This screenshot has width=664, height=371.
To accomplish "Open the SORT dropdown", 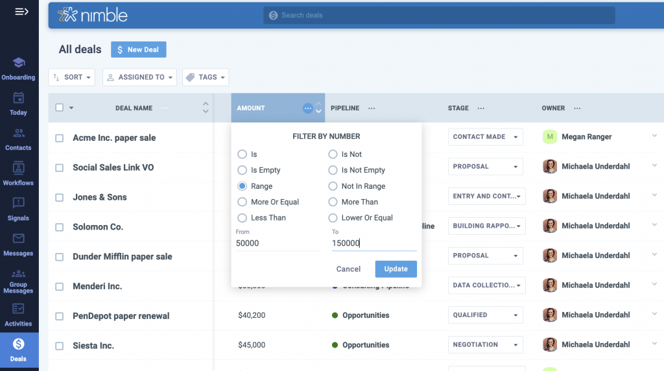I will 71,77.
